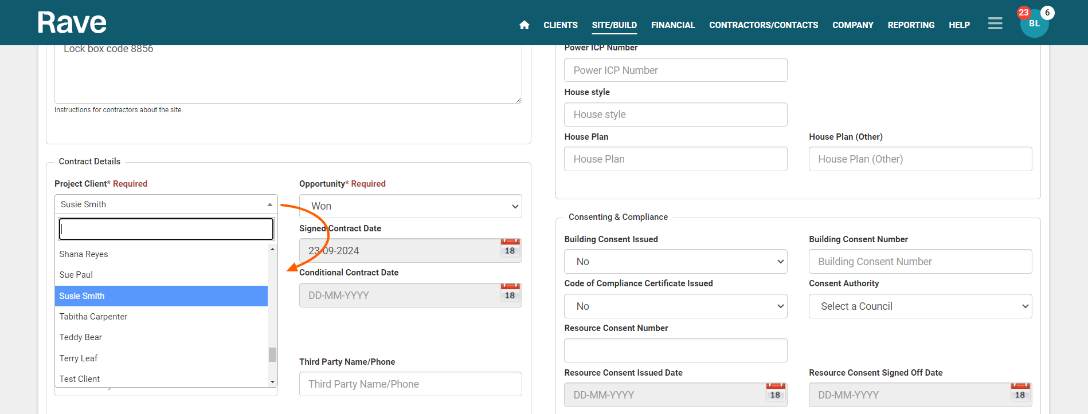Open the Opportunity Won dropdown
Image resolution: width=1088 pixels, height=414 pixels.
(410, 206)
